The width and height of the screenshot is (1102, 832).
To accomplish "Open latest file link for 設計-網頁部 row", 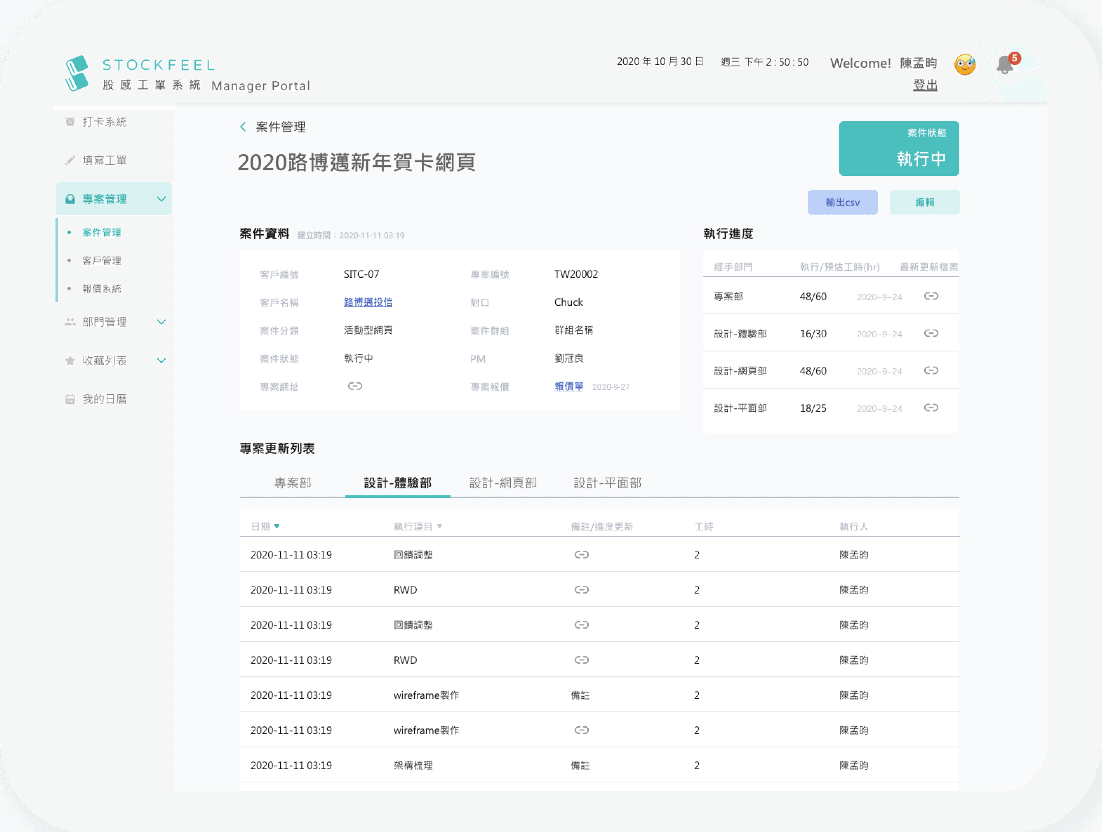I will [x=930, y=370].
